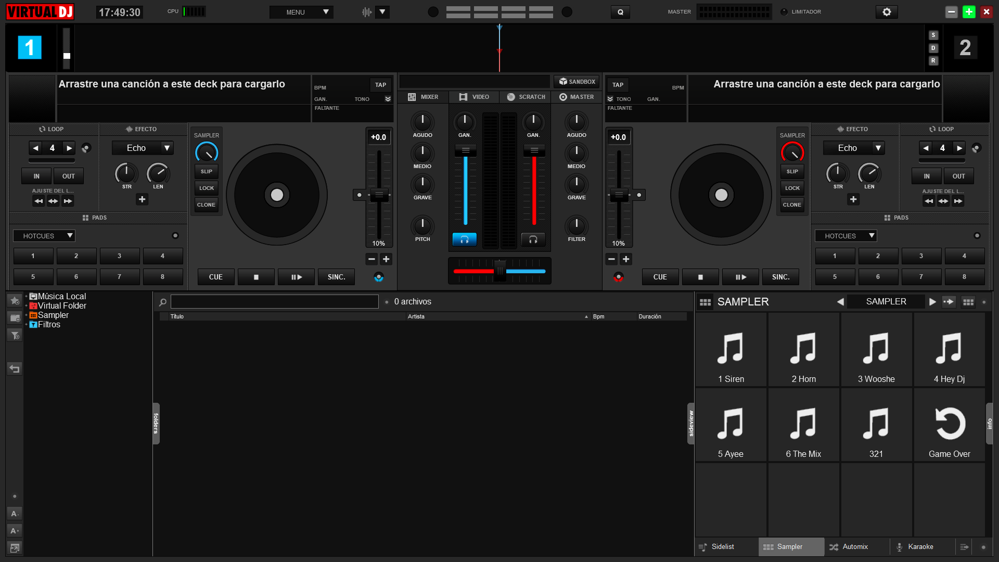This screenshot has height=562, width=999.
Task: Click the right deck headphone cue icon
Action: click(x=533, y=239)
